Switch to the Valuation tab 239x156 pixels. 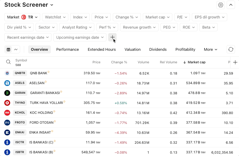(133, 49)
